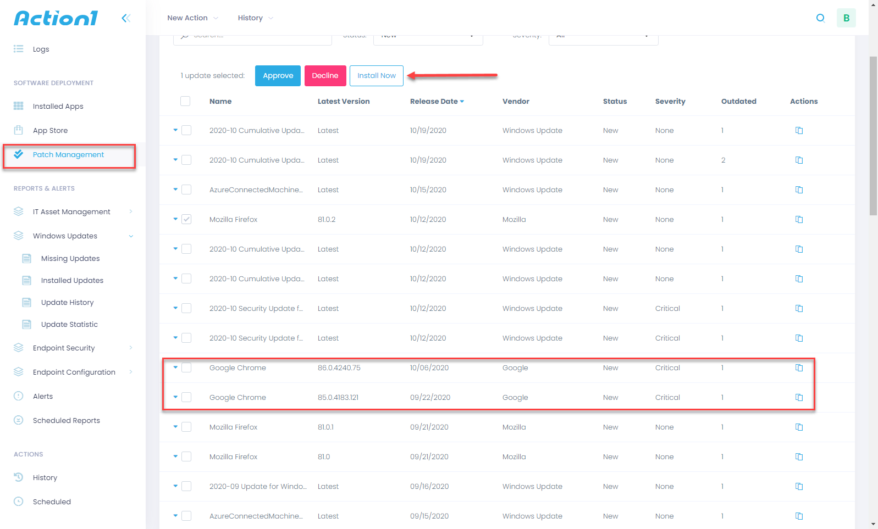Click the Endpoint Configuration layers icon
The height and width of the screenshot is (529, 878).
[19, 372]
